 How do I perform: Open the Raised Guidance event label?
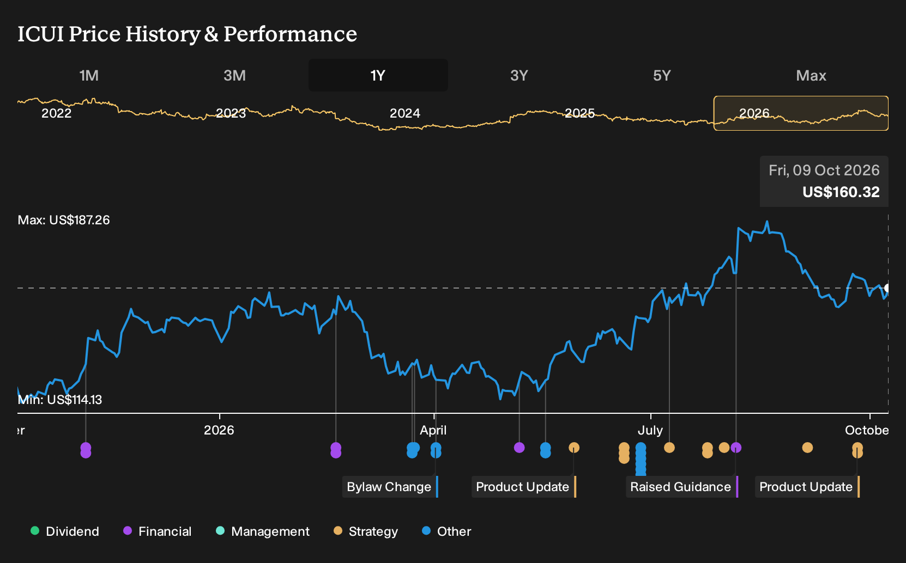[x=682, y=487]
